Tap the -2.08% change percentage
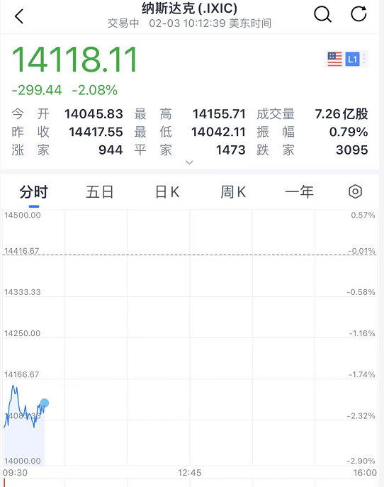The width and height of the screenshot is (384, 487). click(95, 90)
